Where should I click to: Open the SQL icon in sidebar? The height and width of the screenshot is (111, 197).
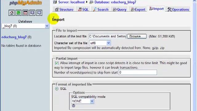click(25, 13)
